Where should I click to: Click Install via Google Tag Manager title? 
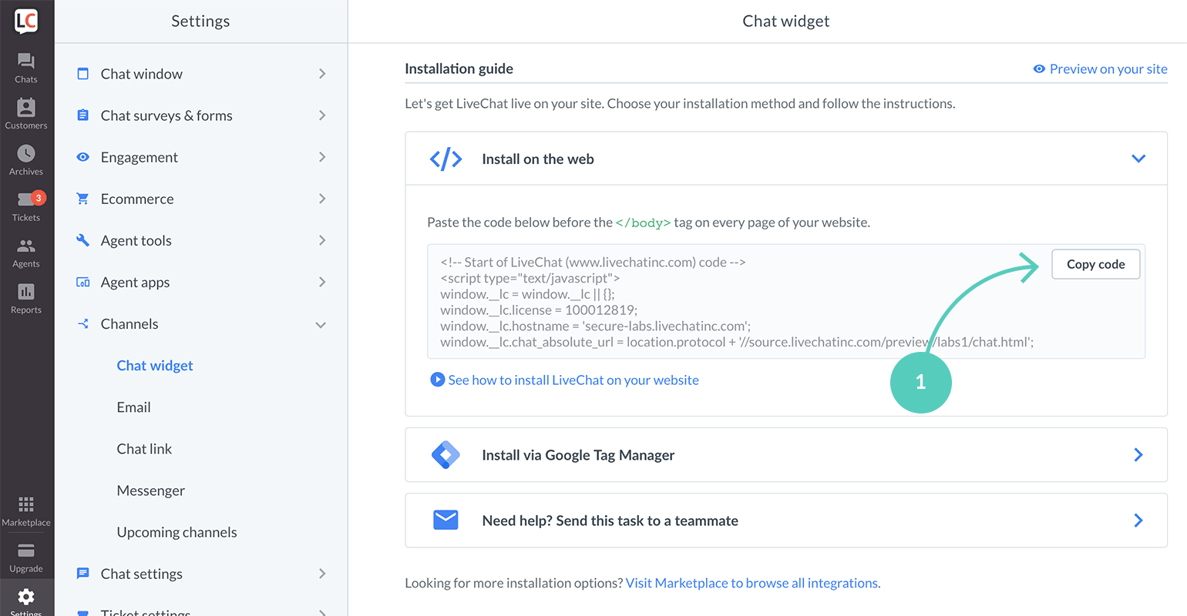pos(578,455)
